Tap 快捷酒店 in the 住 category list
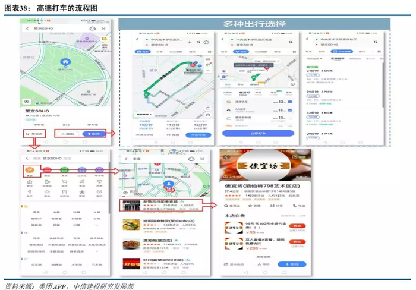The height and width of the screenshot is (290, 416). [56, 238]
